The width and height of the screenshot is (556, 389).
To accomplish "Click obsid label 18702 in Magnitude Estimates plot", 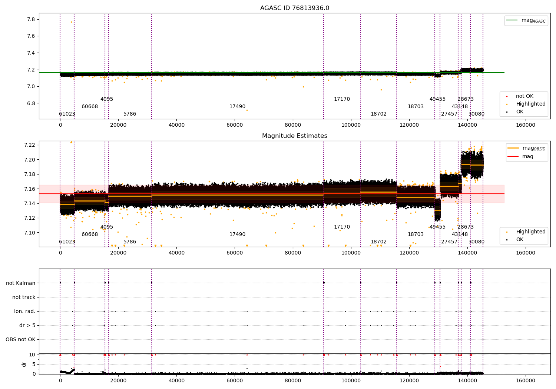I will 378,242.
